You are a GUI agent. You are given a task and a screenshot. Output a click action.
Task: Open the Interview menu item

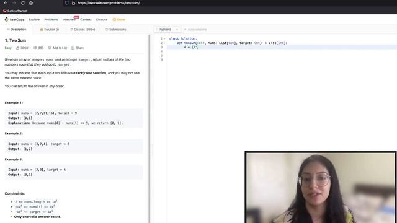pyautogui.click(x=69, y=19)
